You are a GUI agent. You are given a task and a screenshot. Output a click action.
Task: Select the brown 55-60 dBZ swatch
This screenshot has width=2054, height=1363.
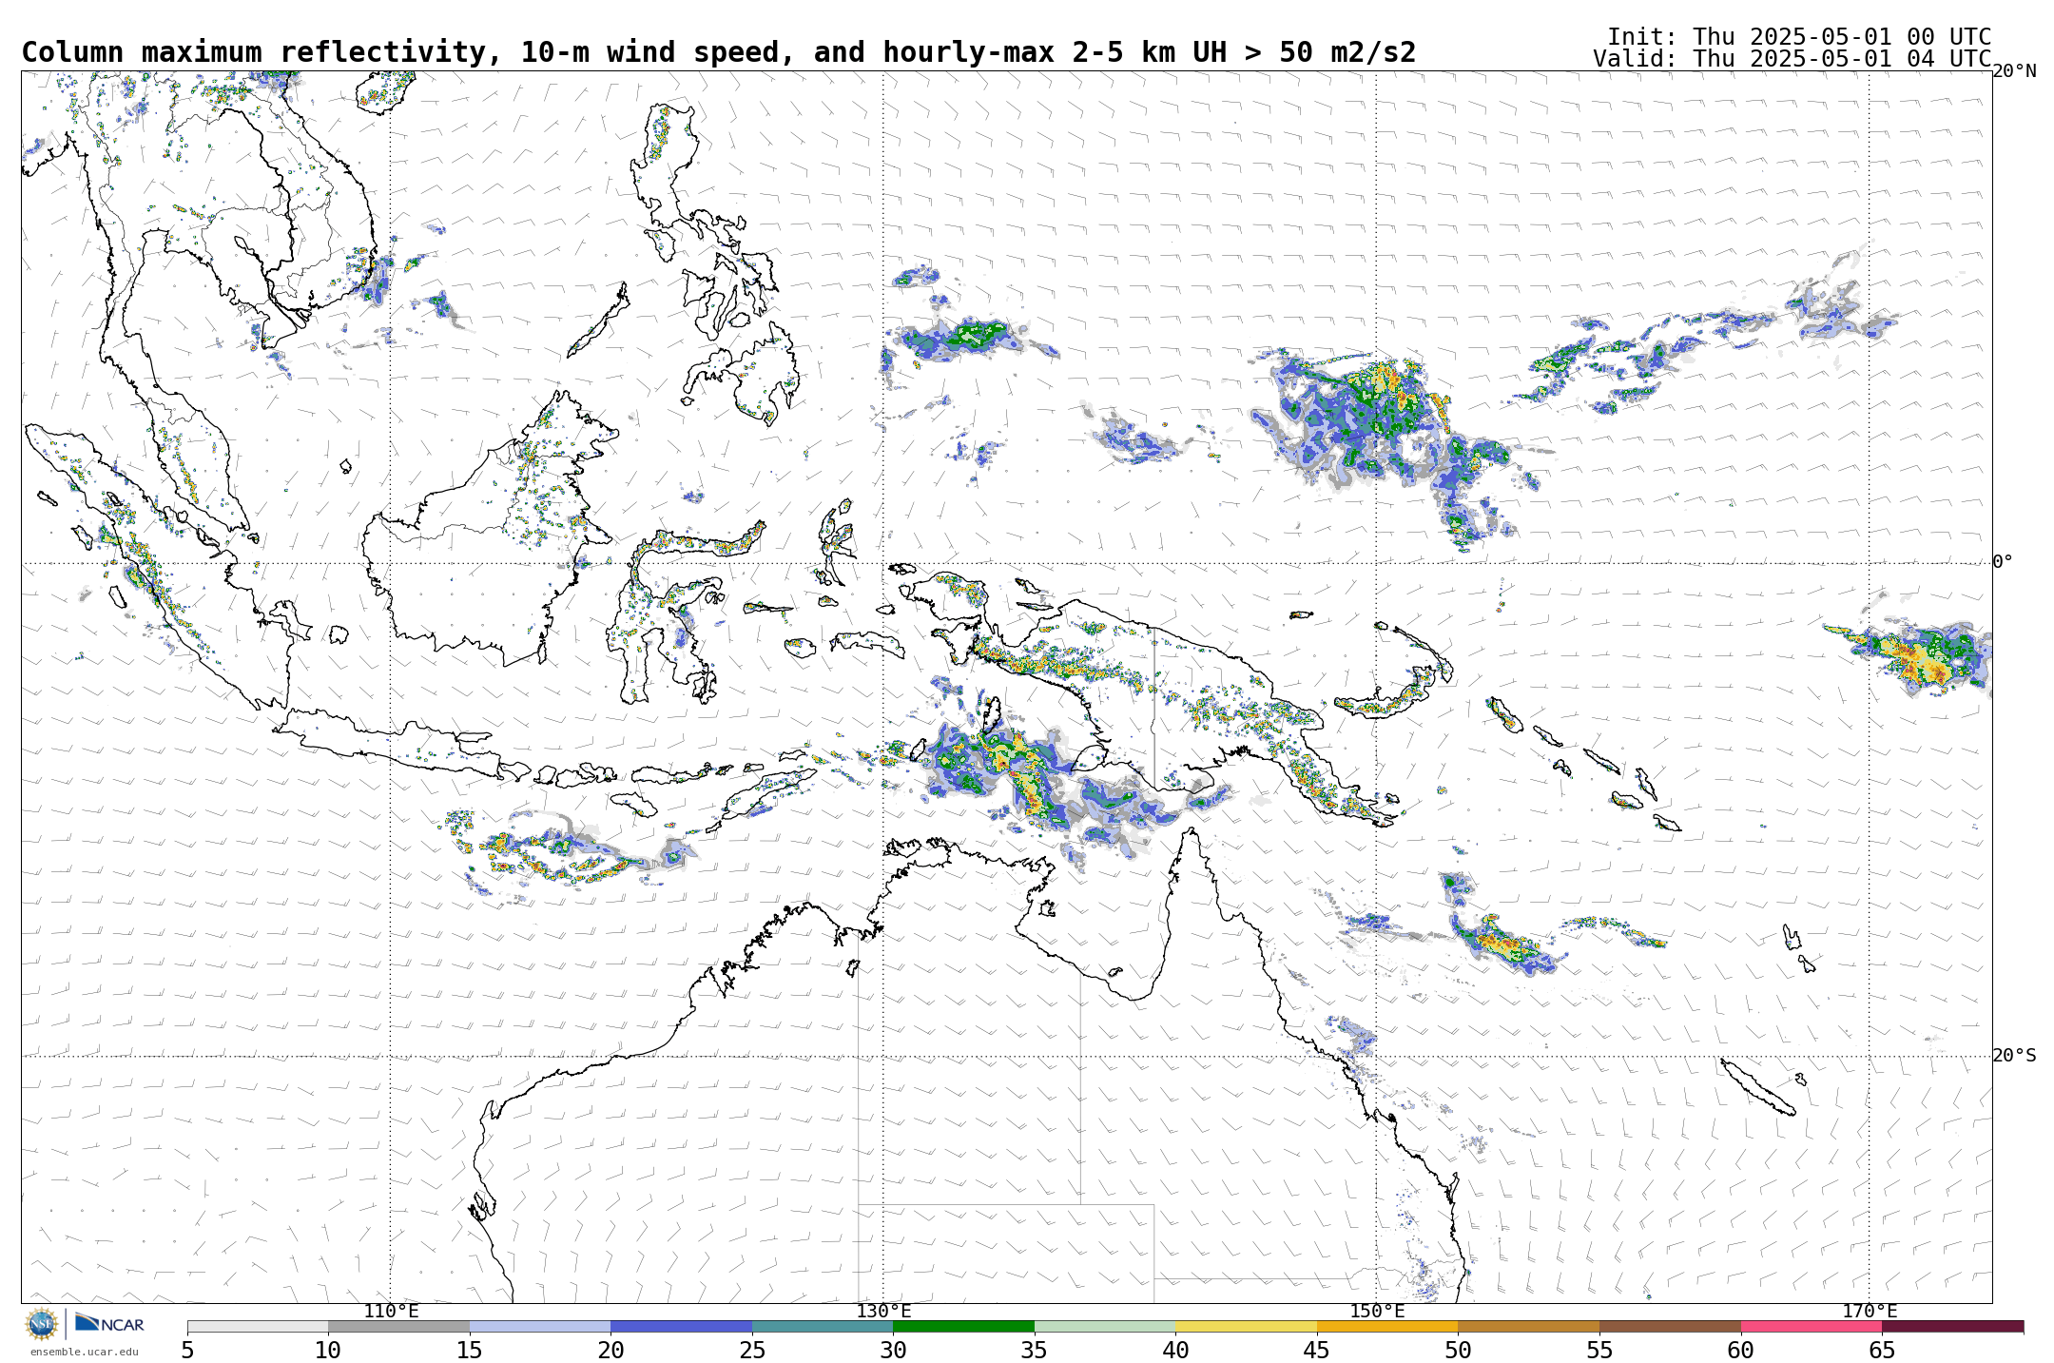1670,1326
